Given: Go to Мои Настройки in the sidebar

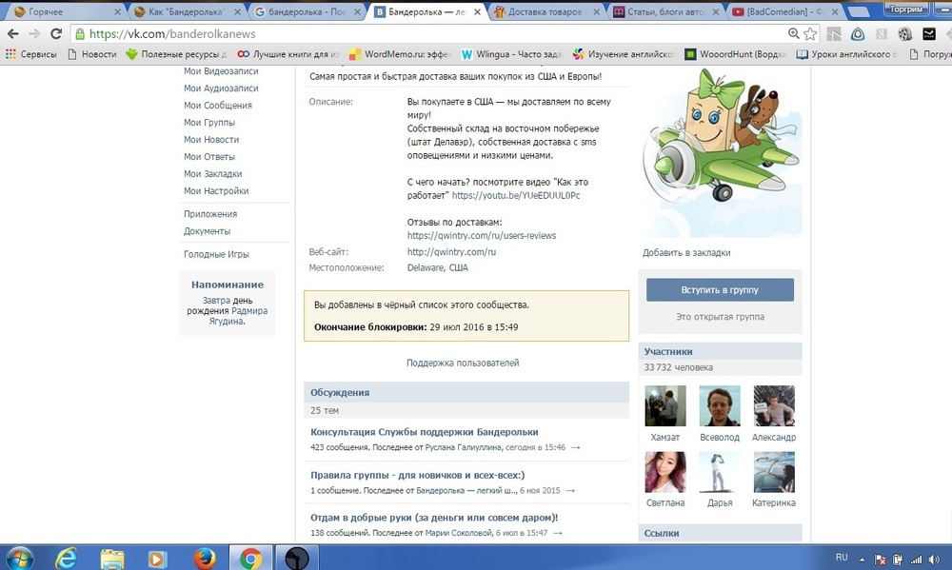Looking at the screenshot, I should [216, 191].
